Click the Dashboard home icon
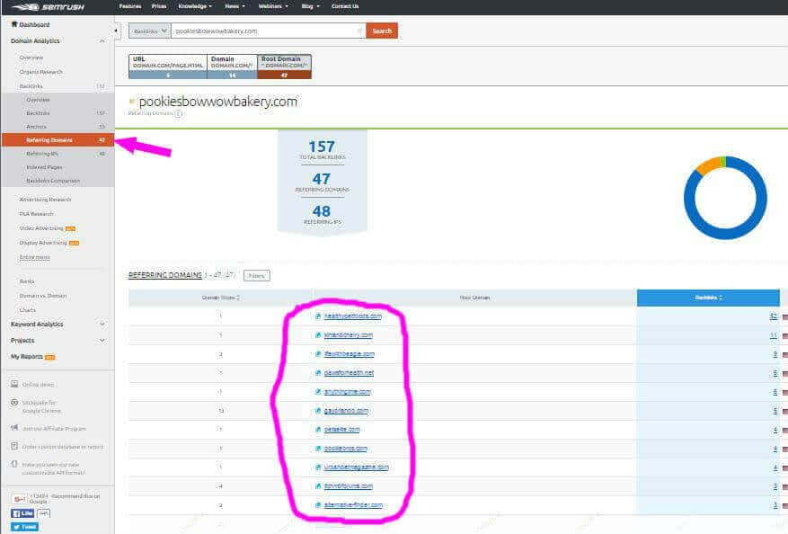Viewport: 788px width, 534px height. pyautogui.click(x=14, y=24)
